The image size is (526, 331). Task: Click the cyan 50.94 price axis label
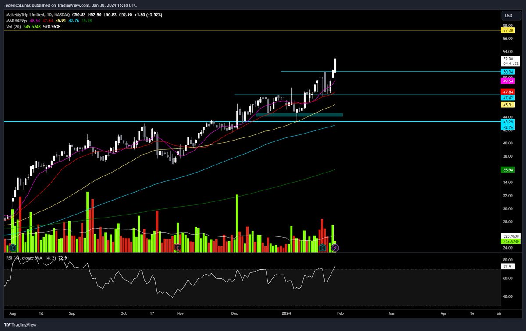[508, 71]
